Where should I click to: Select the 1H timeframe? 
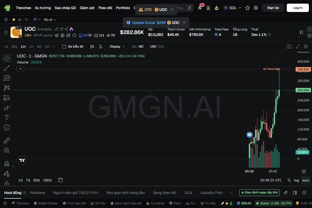[x=31, y=47]
